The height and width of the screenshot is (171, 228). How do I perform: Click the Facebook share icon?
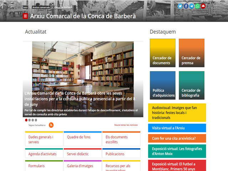[x=186, y=6]
